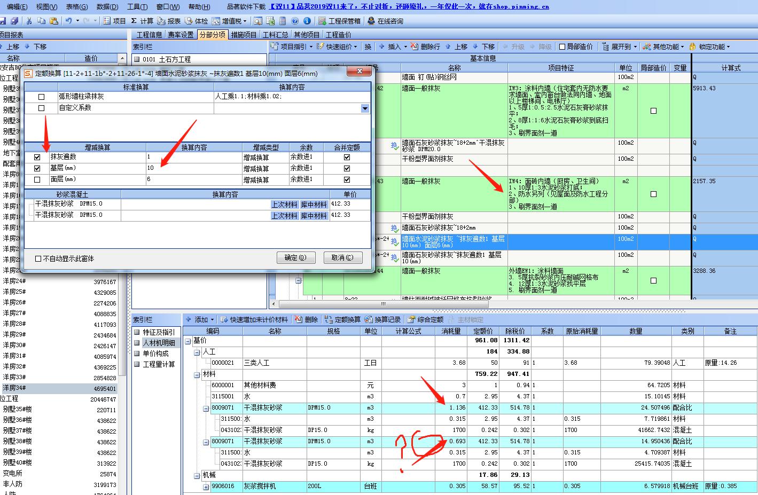758x495 pixels.
Task: Collapse the 基价 tree node
Action: pyautogui.click(x=188, y=341)
